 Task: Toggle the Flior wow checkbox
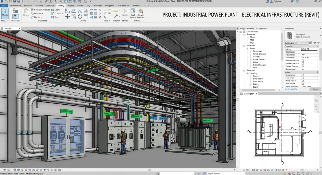tap(303, 78)
